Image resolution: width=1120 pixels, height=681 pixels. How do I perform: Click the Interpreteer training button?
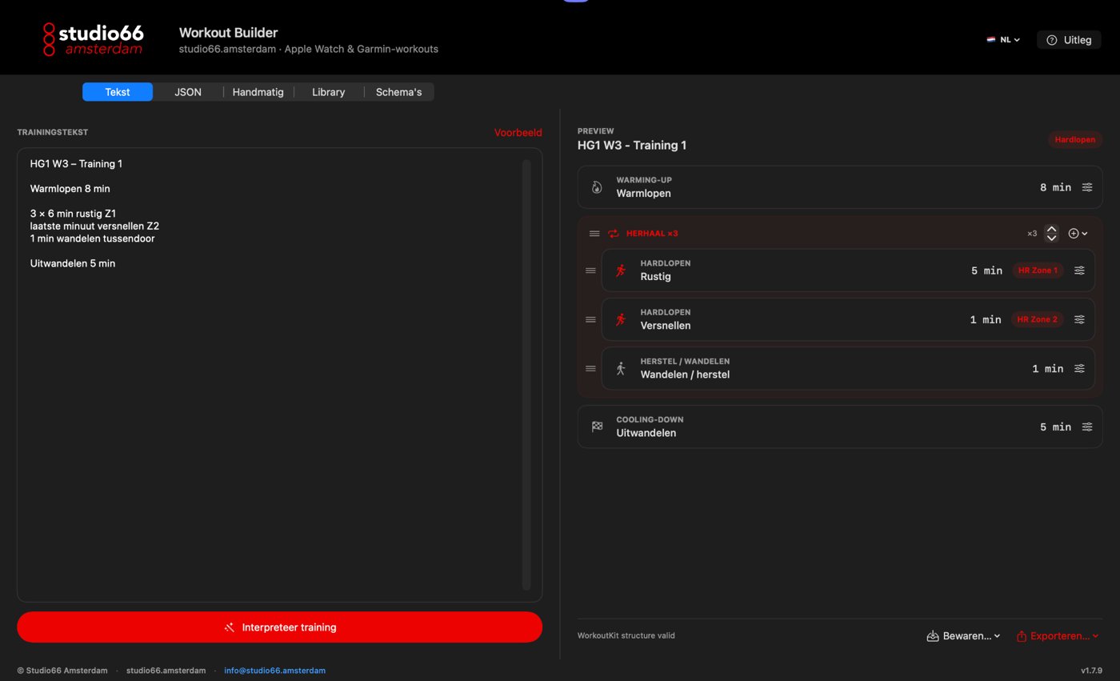[x=279, y=627]
